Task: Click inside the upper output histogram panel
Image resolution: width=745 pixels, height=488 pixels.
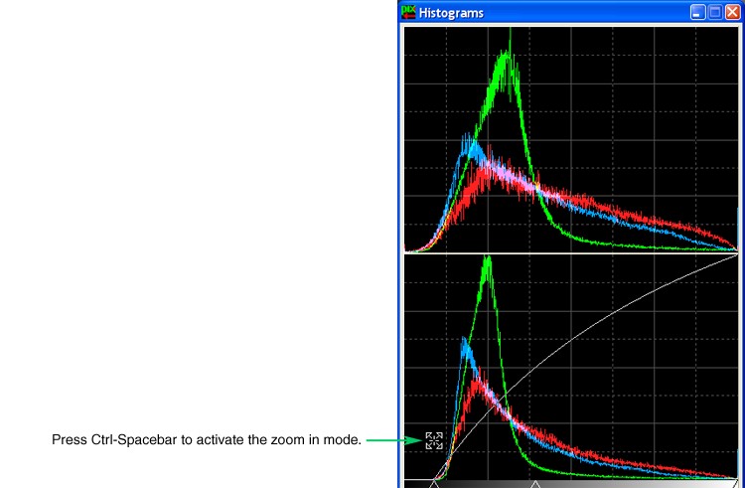Action: [x=570, y=139]
